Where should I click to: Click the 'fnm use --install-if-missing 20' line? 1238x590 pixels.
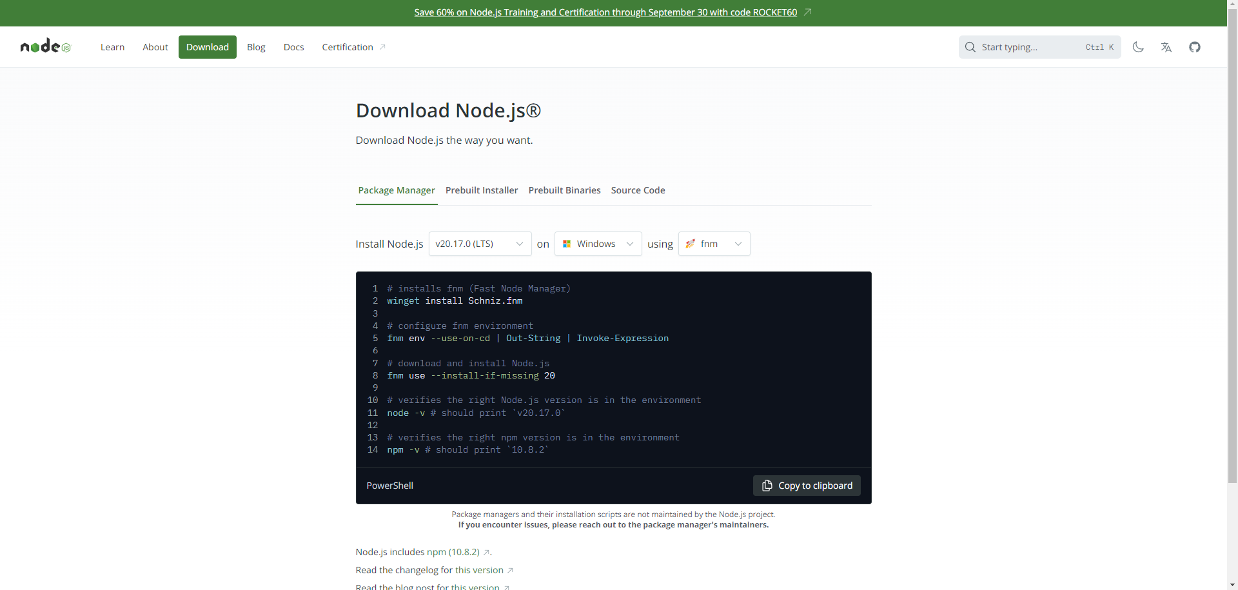coord(471,376)
